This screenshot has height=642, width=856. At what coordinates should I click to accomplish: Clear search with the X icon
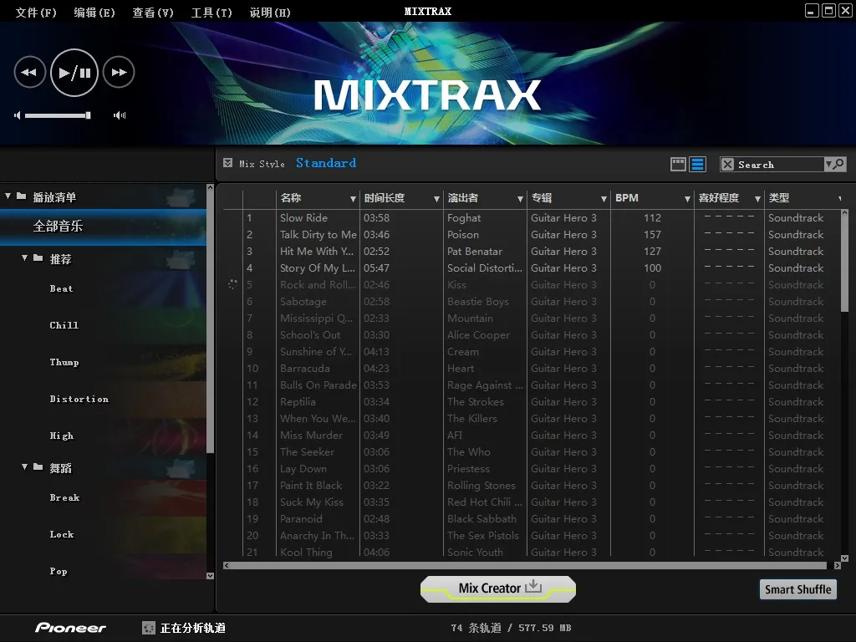[727, 165]
